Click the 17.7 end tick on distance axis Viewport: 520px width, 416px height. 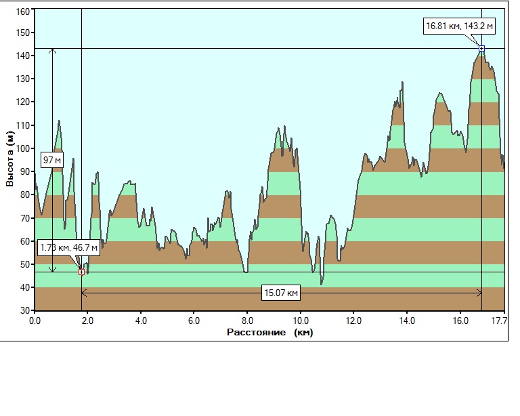click(500, 320)
